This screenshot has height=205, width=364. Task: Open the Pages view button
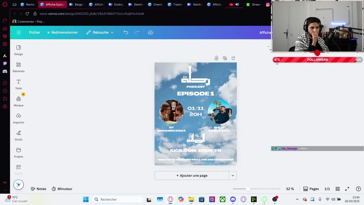click(311, 189)
